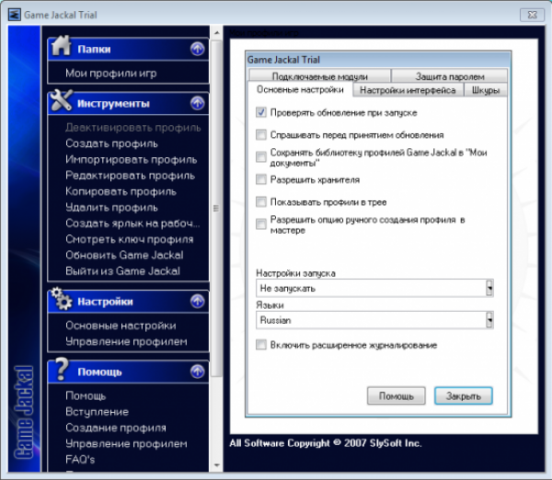Close the Game Jackal Trial window
This screenshot has width=552, height=480.
coord(532,15)
